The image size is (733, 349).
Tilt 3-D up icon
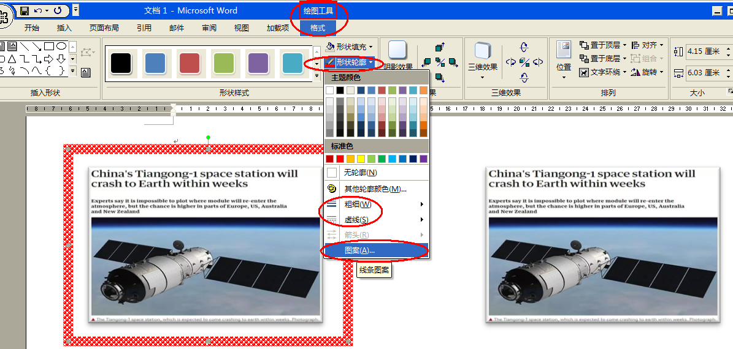point(524,47)
